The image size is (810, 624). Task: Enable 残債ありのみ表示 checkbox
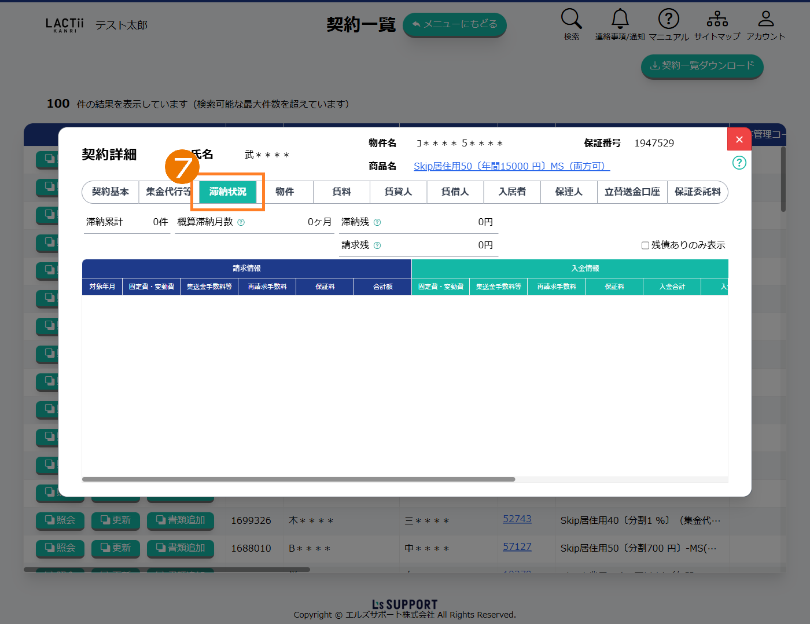click(x=645, y=245)
